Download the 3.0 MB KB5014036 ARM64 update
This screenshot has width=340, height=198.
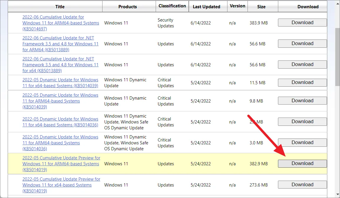click(x=302, y=143)
